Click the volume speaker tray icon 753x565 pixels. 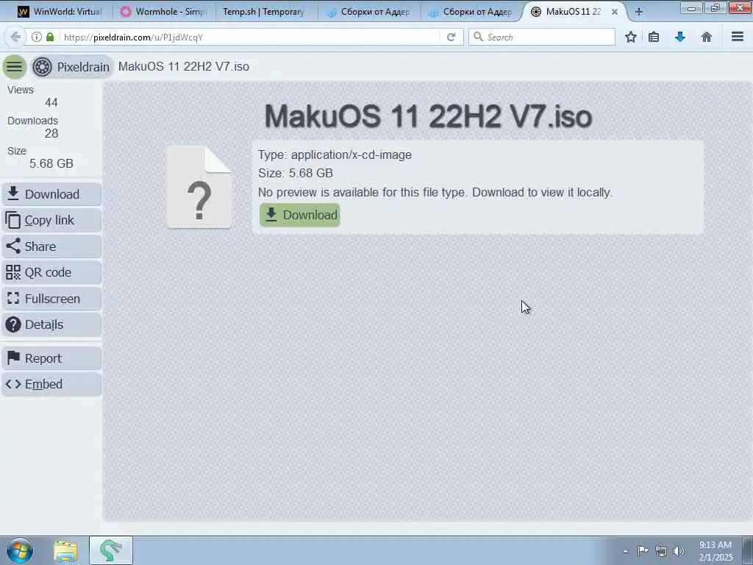click(679, 551)
